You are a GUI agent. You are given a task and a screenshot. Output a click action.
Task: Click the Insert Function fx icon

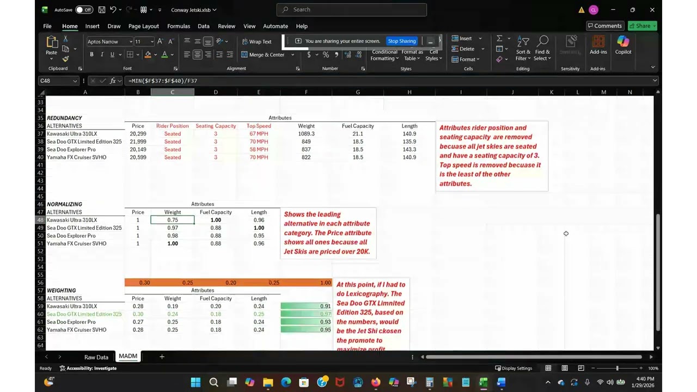[x=113, y=81]
